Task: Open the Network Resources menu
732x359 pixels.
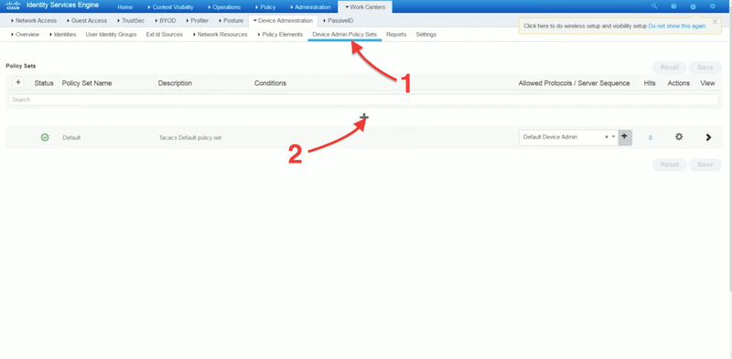Action: click(220, 35)
